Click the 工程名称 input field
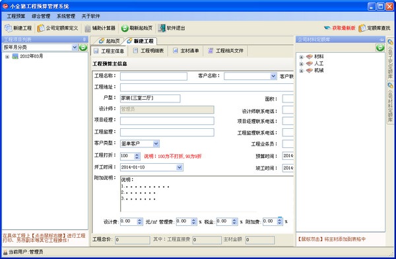The width and height of the screenshot is (396, 259). tap(154, 76)
